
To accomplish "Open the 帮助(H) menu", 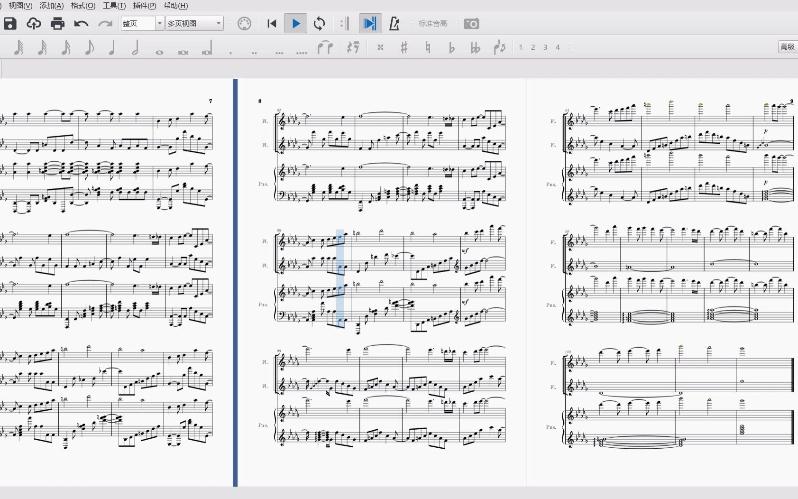I will [175, 6].
